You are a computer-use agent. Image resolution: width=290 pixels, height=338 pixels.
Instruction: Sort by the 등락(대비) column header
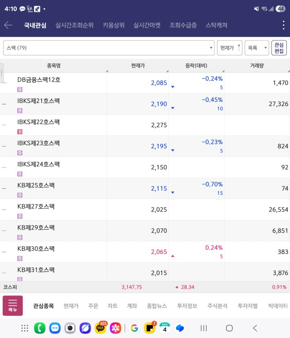[x=196, y=65]
